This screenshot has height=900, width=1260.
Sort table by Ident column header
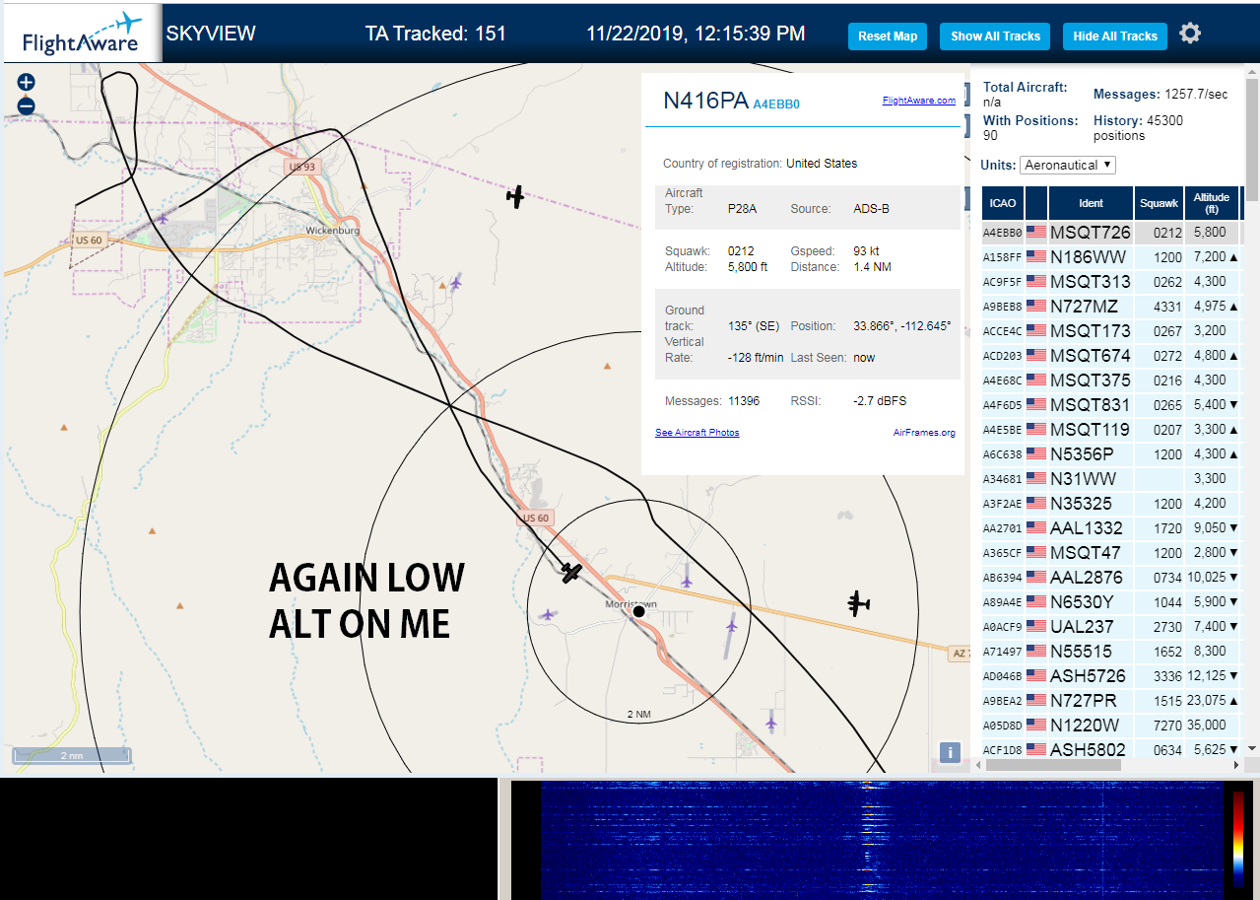click(1092, 203)
